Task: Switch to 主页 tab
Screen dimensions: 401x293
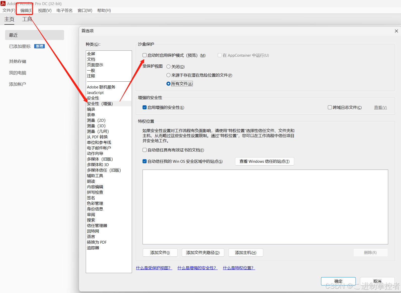Action: coord(9,19)
